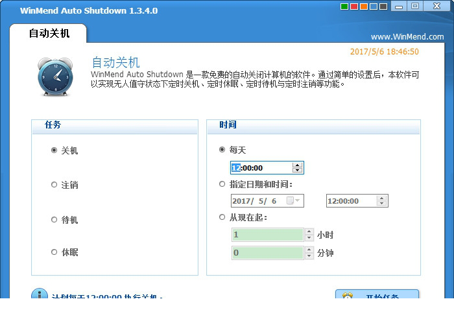Click the alarm clock icon
Viewport: 454px width, 310px height.
click(55, 77)
